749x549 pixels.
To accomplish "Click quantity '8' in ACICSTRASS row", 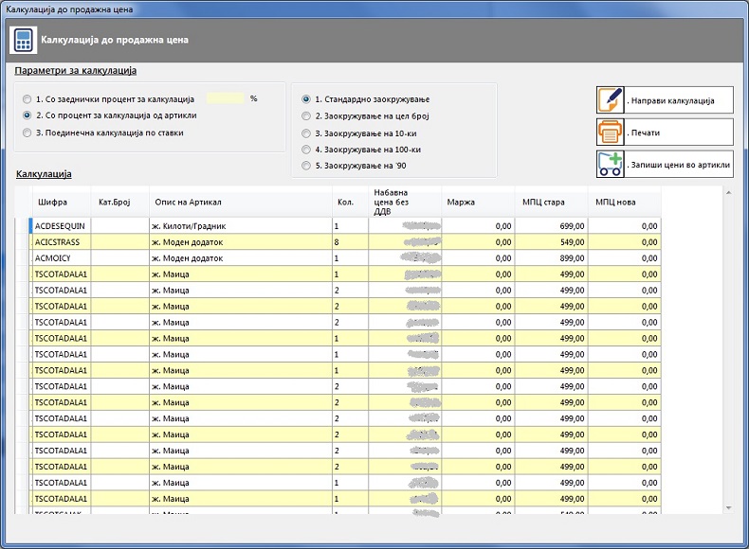I will pos(350,242).
